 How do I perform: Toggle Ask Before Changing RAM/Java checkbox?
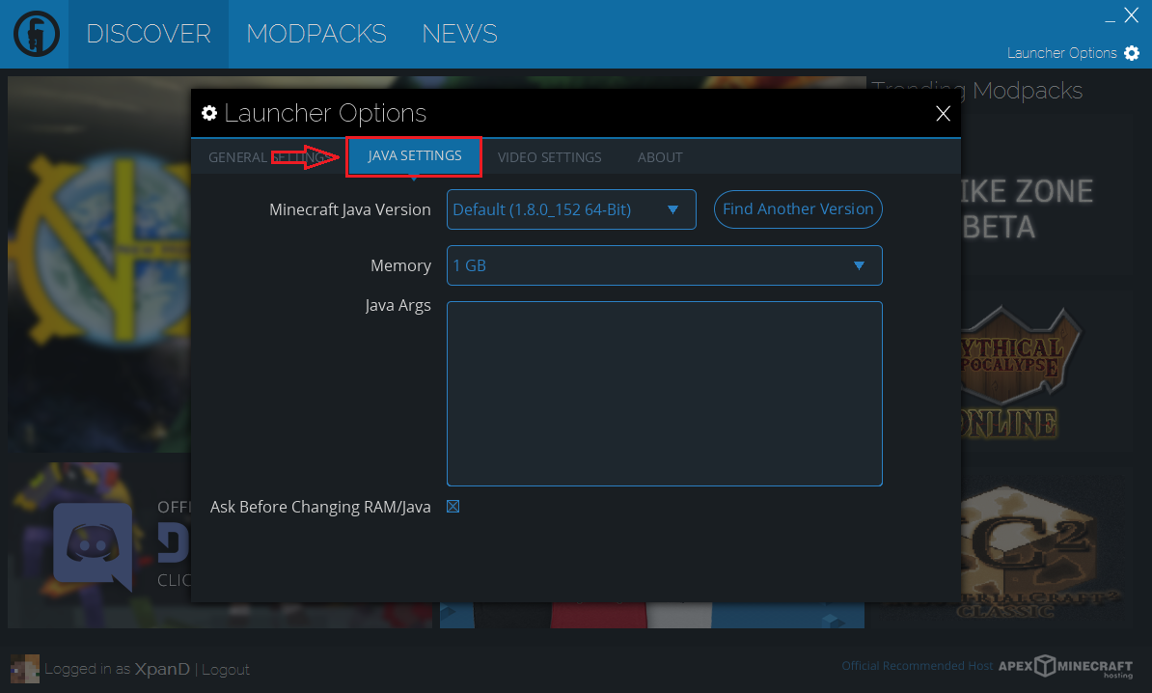[x=453, y=507]
